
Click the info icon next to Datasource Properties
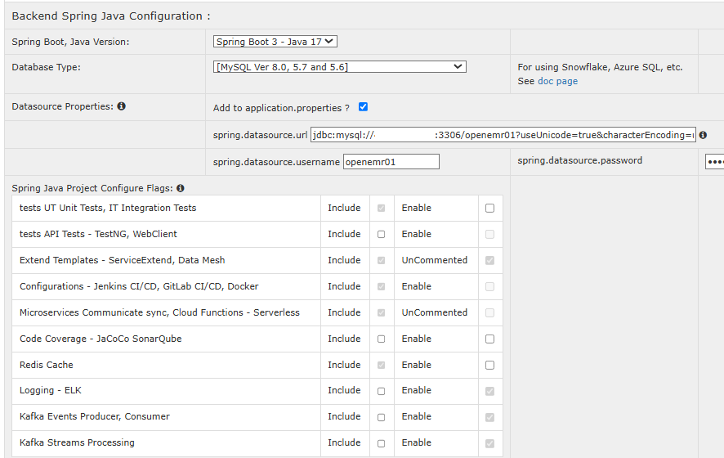(x=122, y=106)
